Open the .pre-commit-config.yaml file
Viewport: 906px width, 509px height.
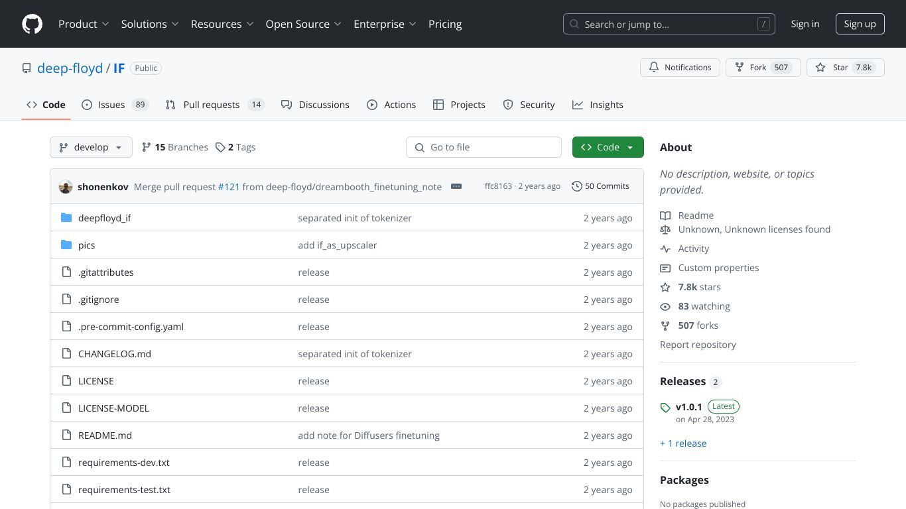(131, 326)
